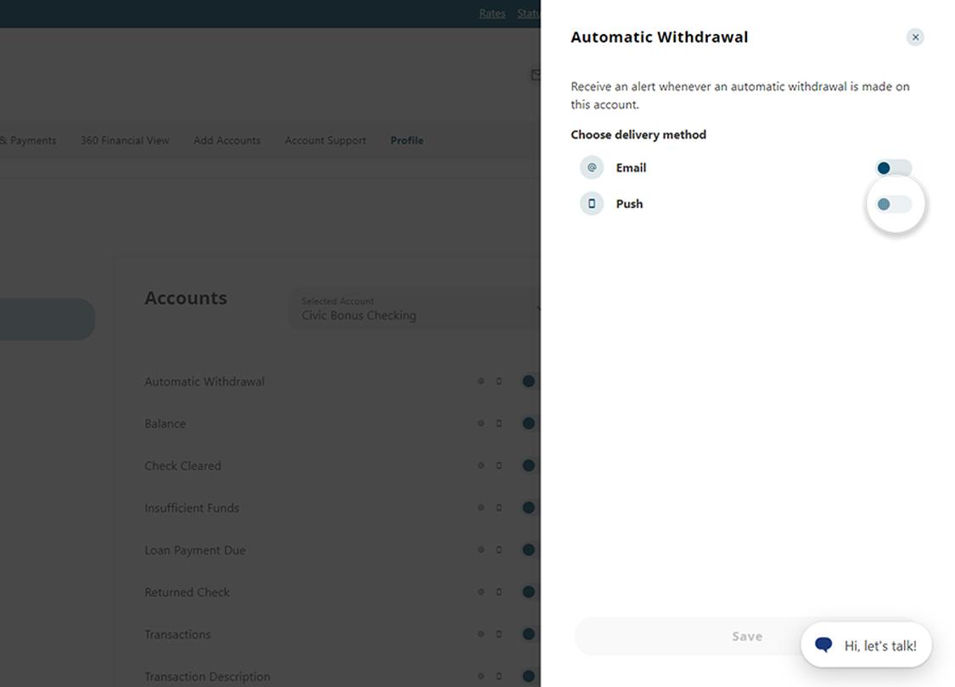The width and height of the screenshot is (955, 687).
Task: Click the Accounts heading
Action: [x=186, y=298]
